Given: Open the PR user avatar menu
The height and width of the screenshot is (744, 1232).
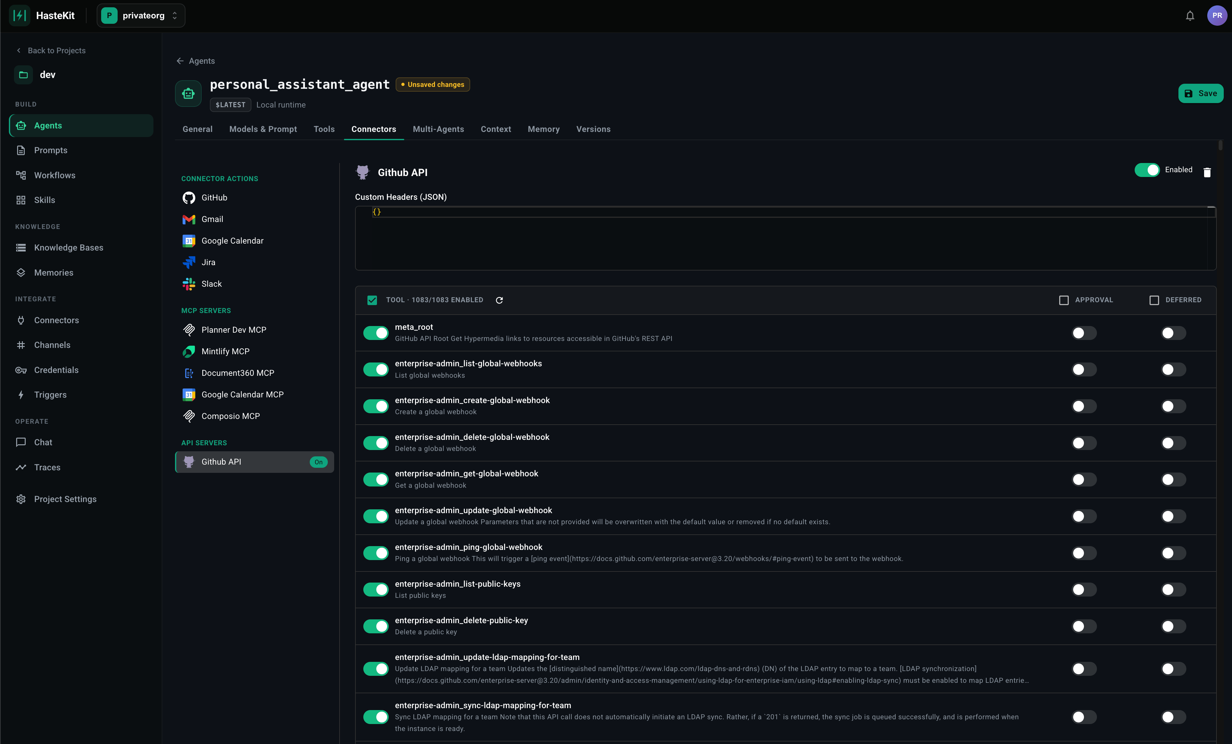Looking at the screenshot, I should coord(1216,16).
